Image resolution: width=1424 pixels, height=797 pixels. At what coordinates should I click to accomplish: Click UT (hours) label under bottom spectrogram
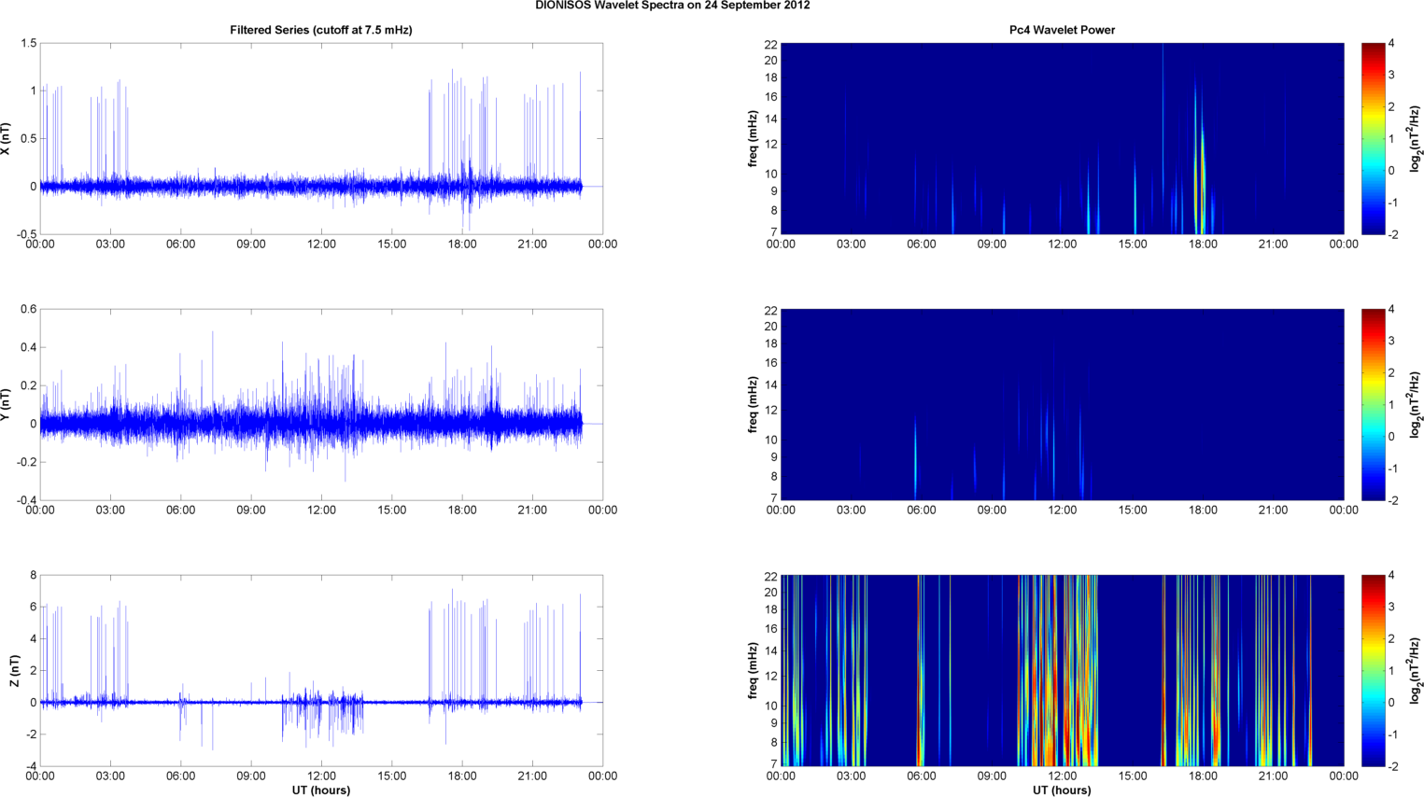pos(1062,790)
